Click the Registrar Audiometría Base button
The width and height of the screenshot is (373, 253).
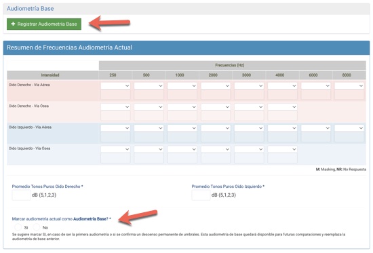tap(44, 24)
